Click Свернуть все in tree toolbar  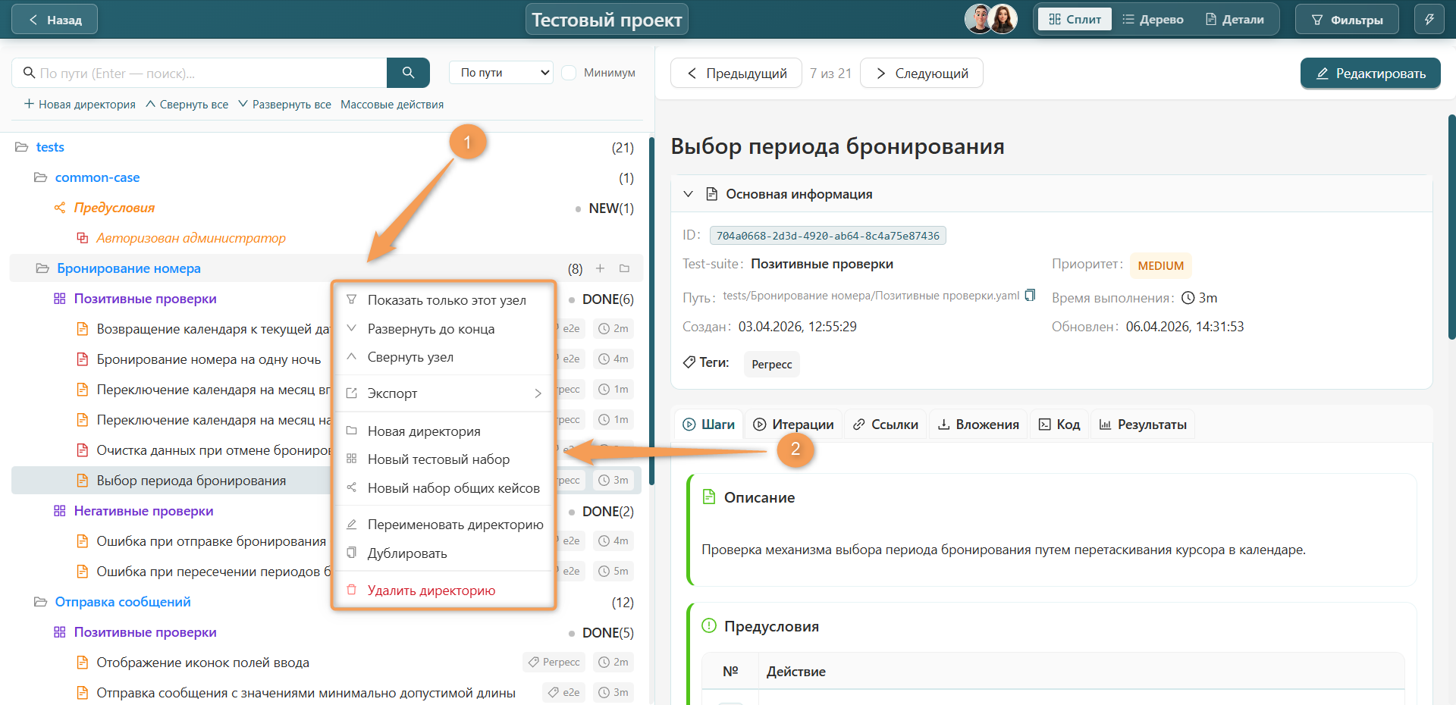click(x=187, y=105)
